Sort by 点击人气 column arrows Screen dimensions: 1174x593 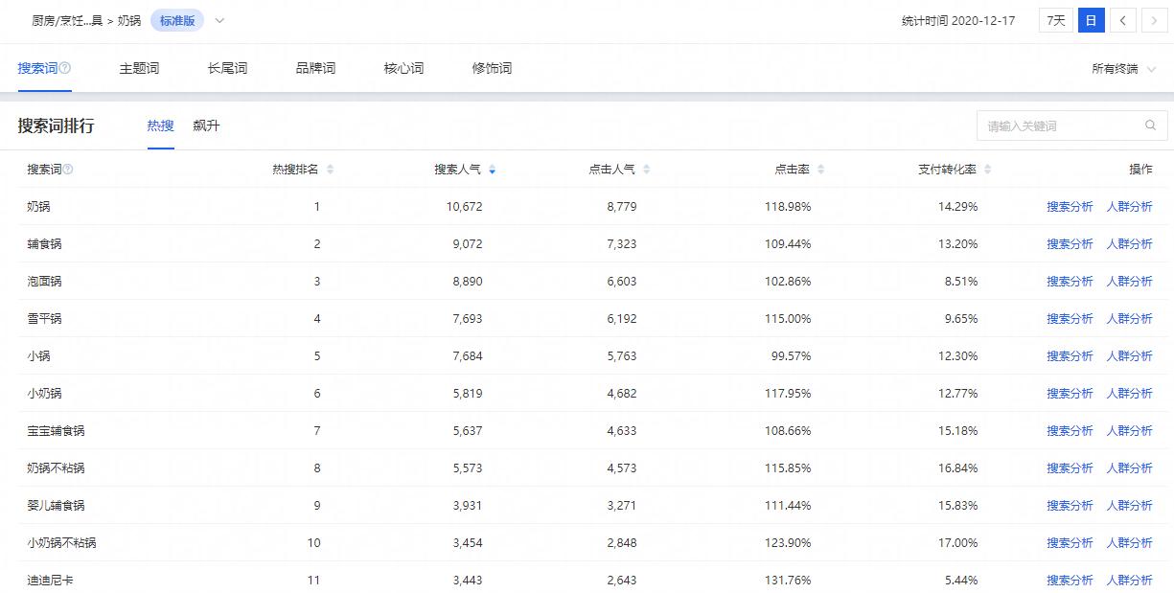(x=647, y=170)
